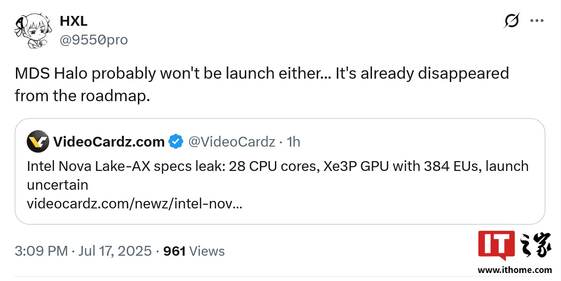Open HXL's profile avatar picture
The width and height of the screenshot is (561, 281).
coord(31,31)
